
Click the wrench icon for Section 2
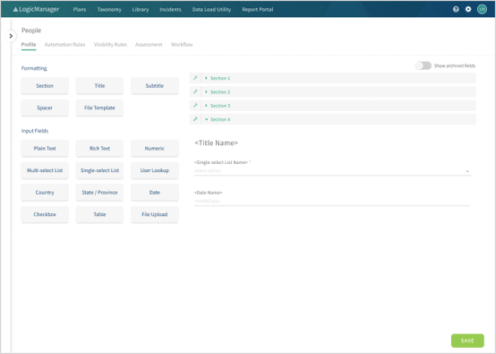click(195, 91)
